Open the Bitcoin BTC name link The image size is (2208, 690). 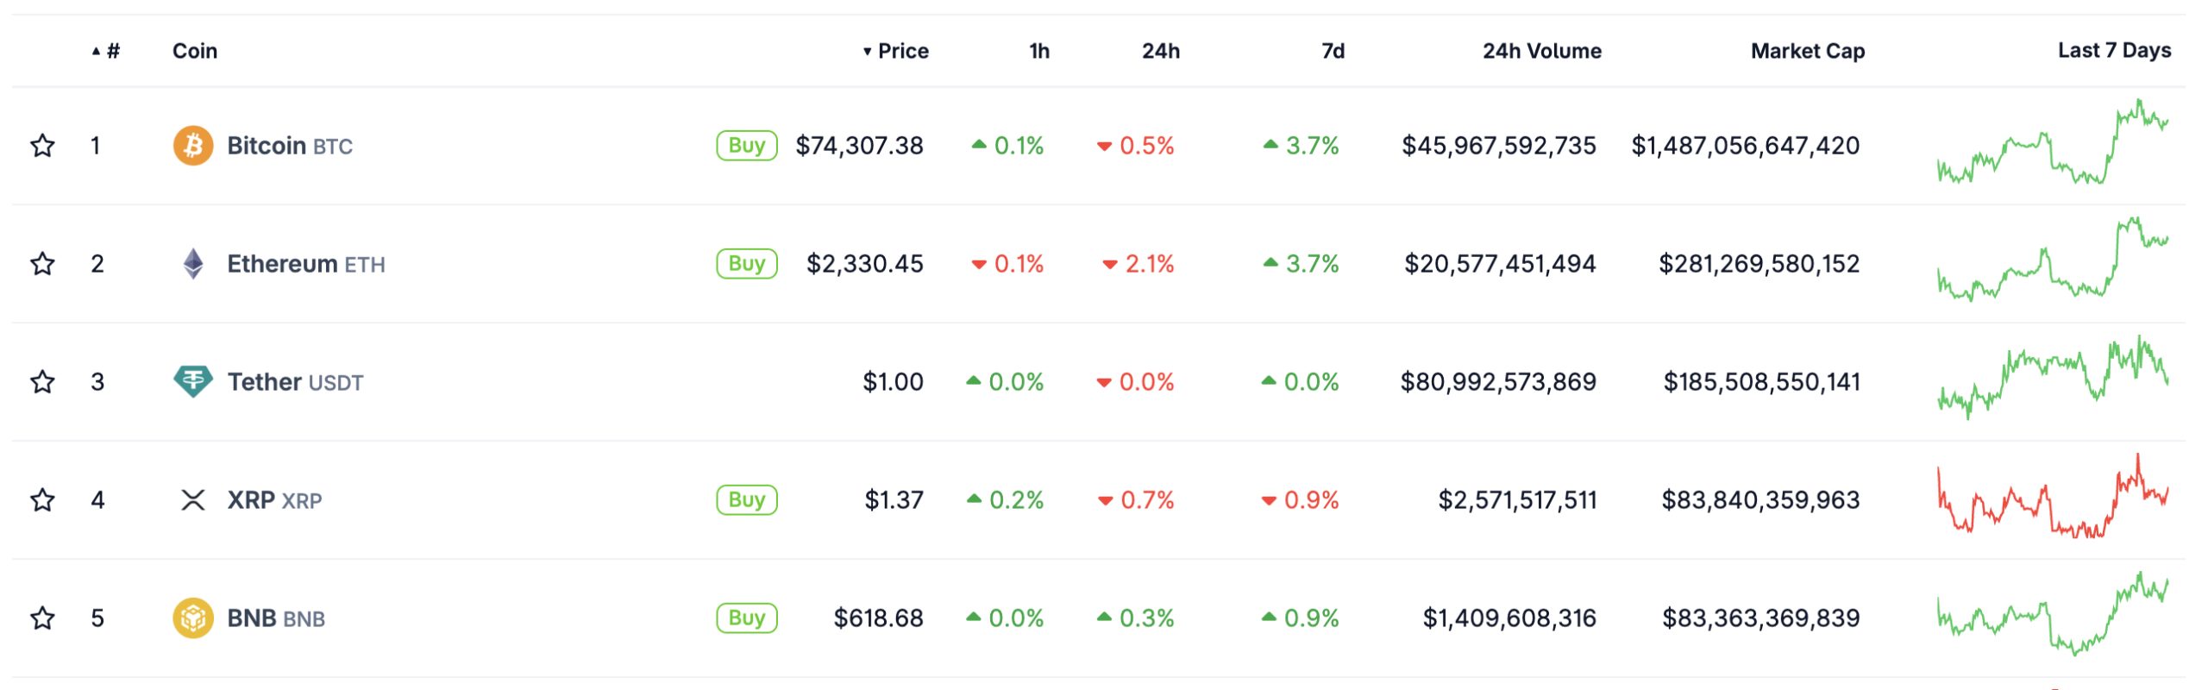(288, 145)
